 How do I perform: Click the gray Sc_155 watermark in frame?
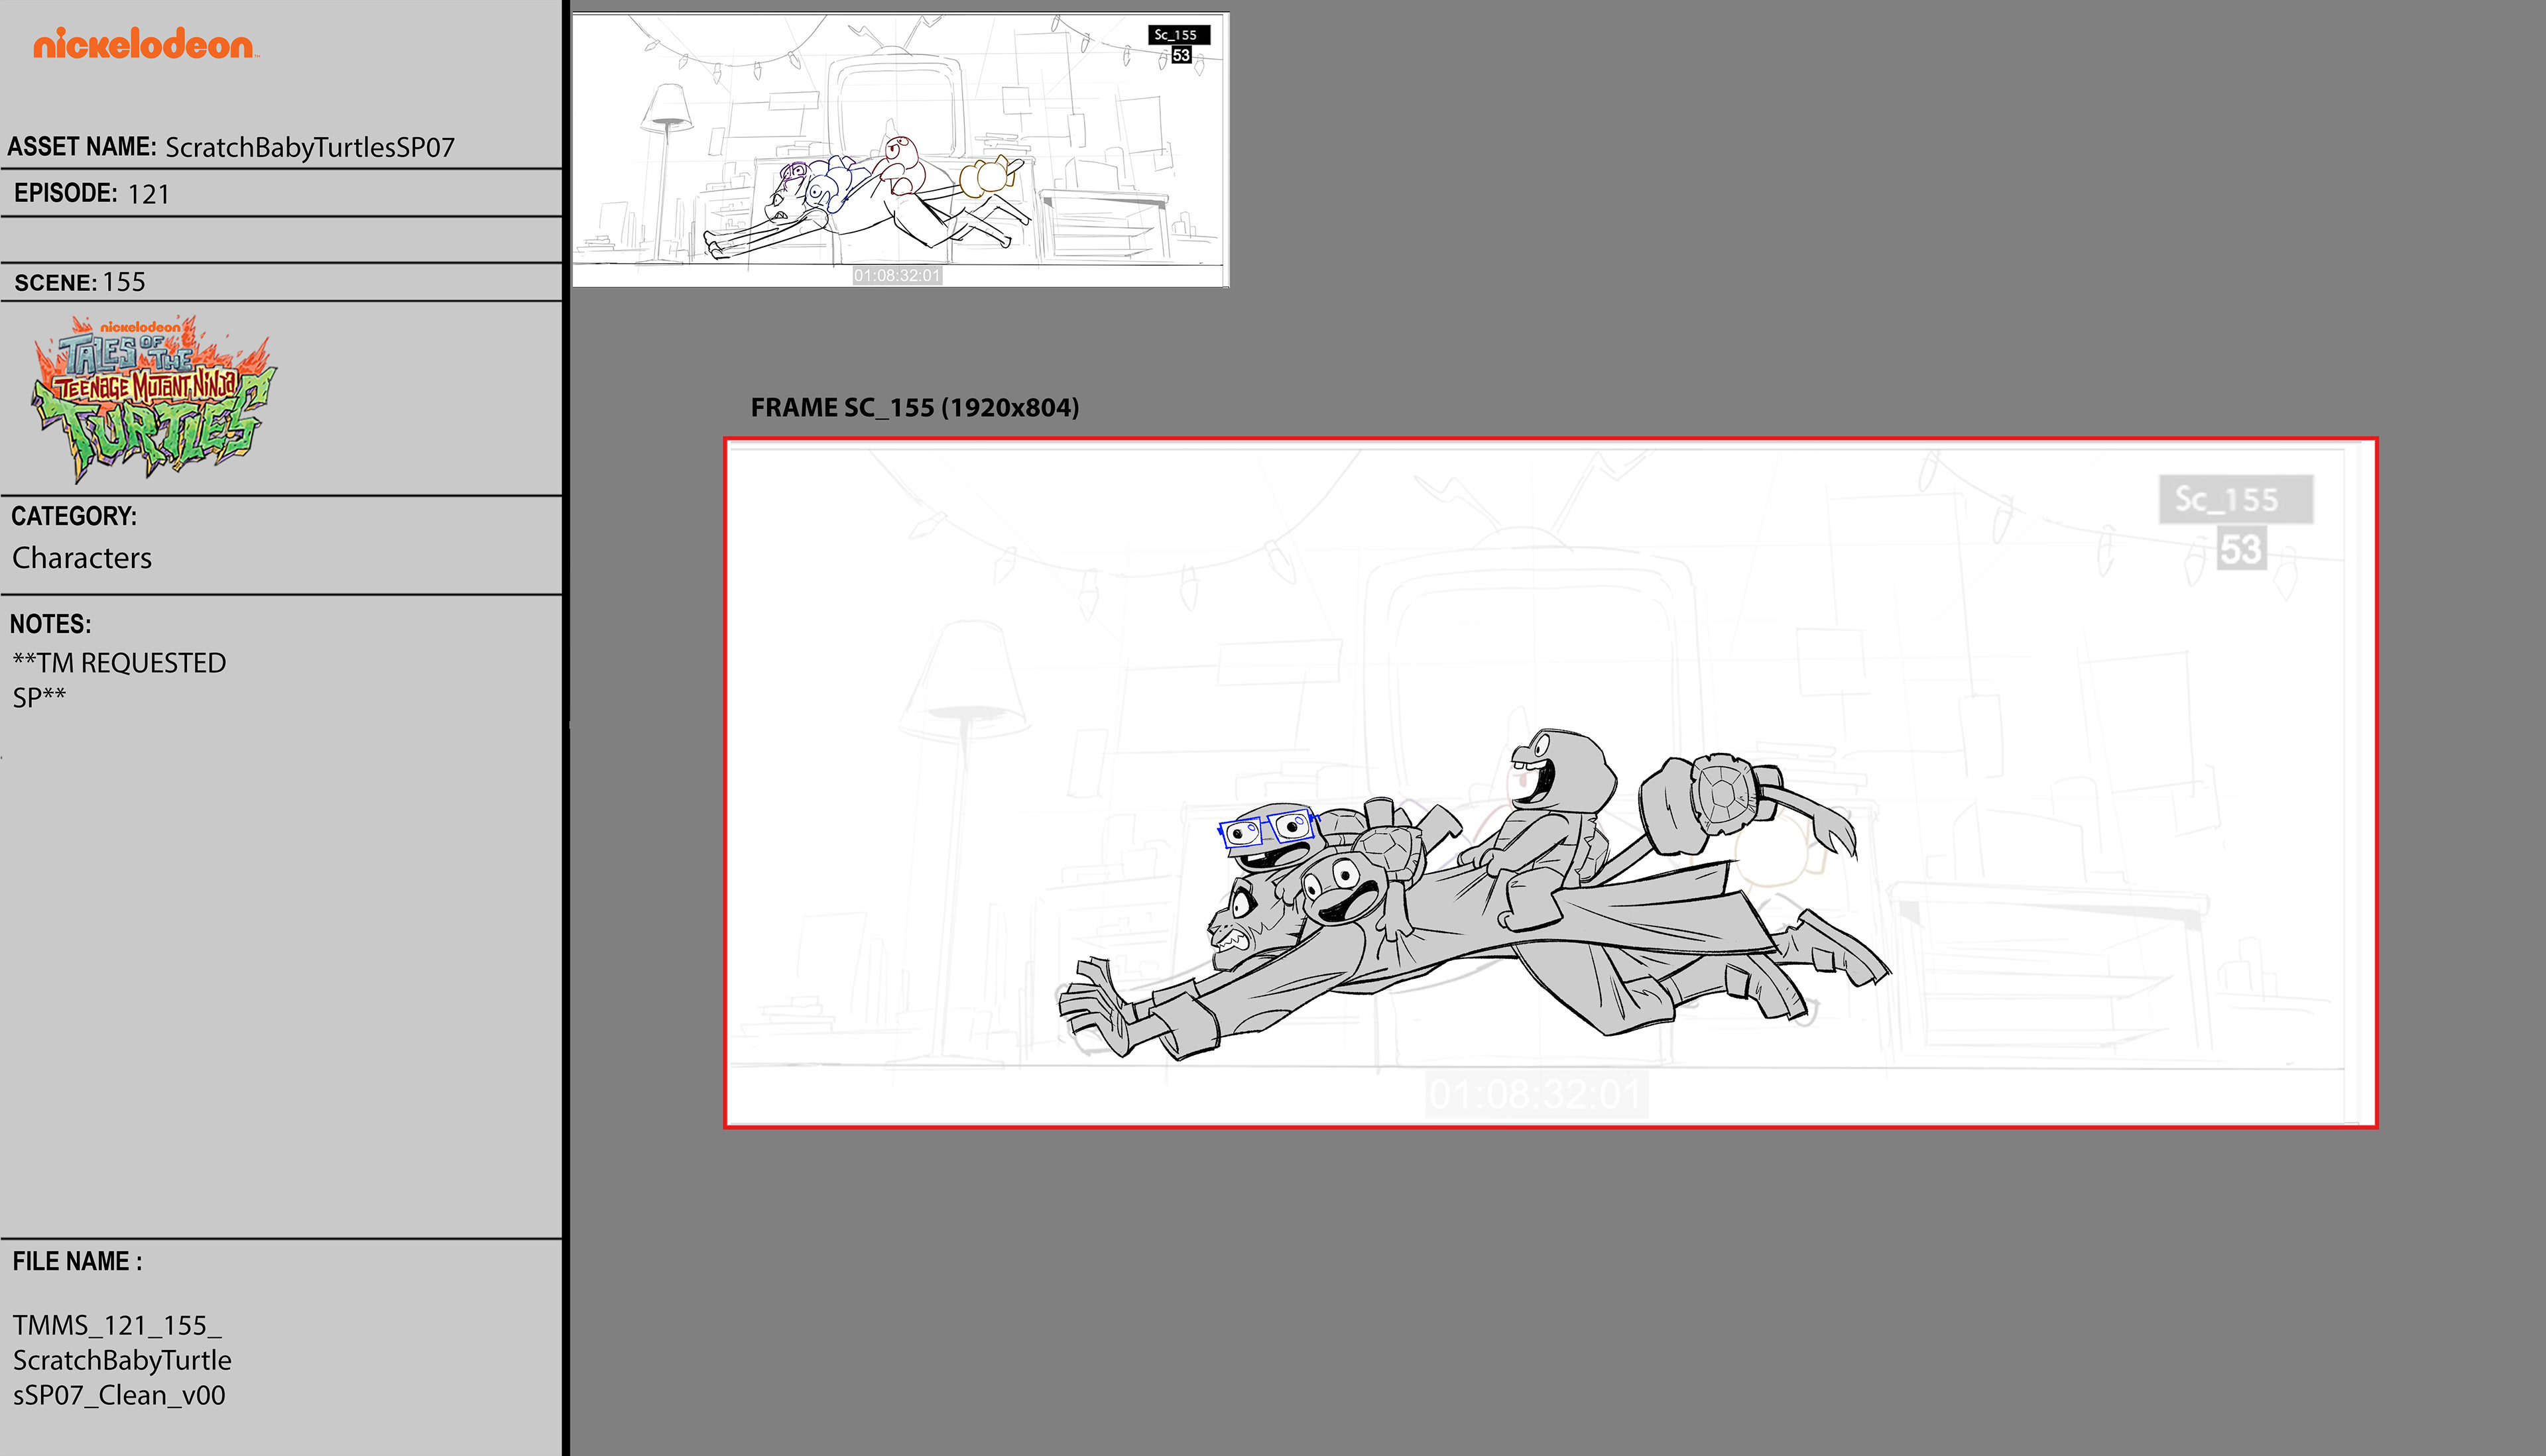2235,499
